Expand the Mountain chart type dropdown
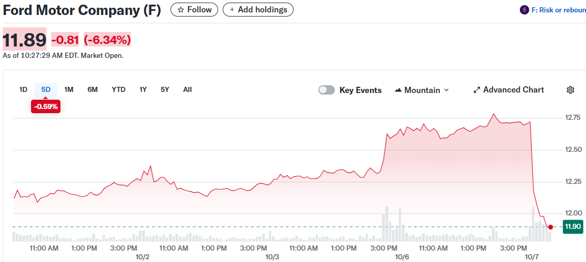 (x=446, y=90)
